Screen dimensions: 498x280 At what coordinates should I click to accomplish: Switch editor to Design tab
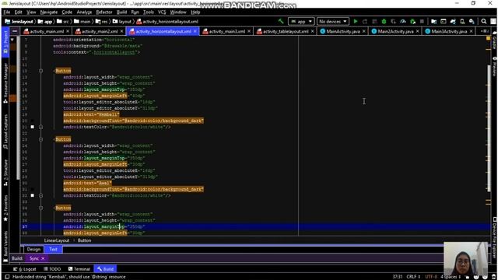click(x=33, y=250)
